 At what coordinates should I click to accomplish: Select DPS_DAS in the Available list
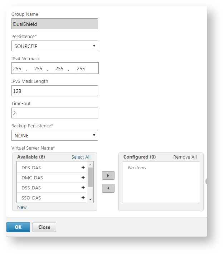click(x=31, y=168)
